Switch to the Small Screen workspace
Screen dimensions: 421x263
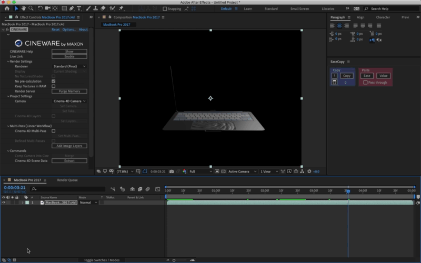pos(299,9)
